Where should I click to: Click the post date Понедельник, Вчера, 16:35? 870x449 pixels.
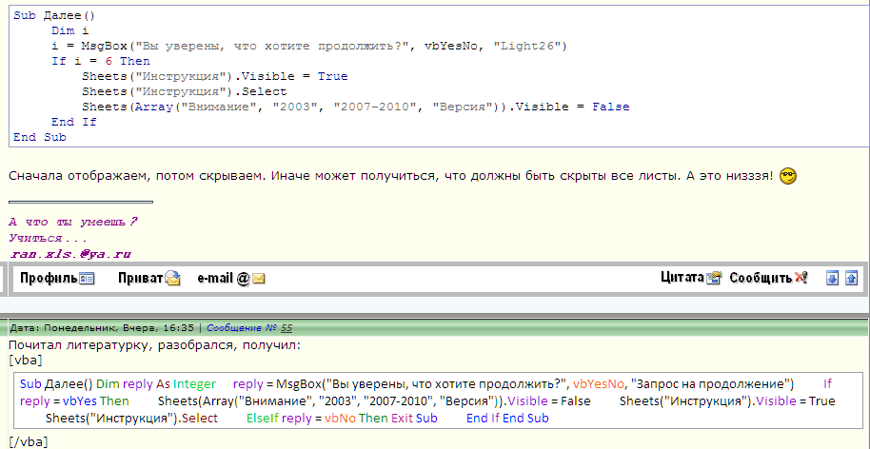click(x=118, y=328)
